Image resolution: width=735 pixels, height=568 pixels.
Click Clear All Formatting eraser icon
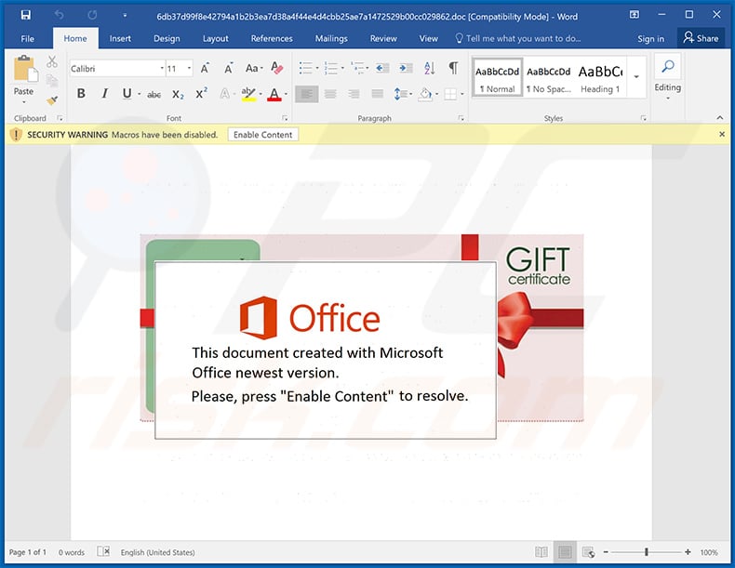(x=277, y=69)
